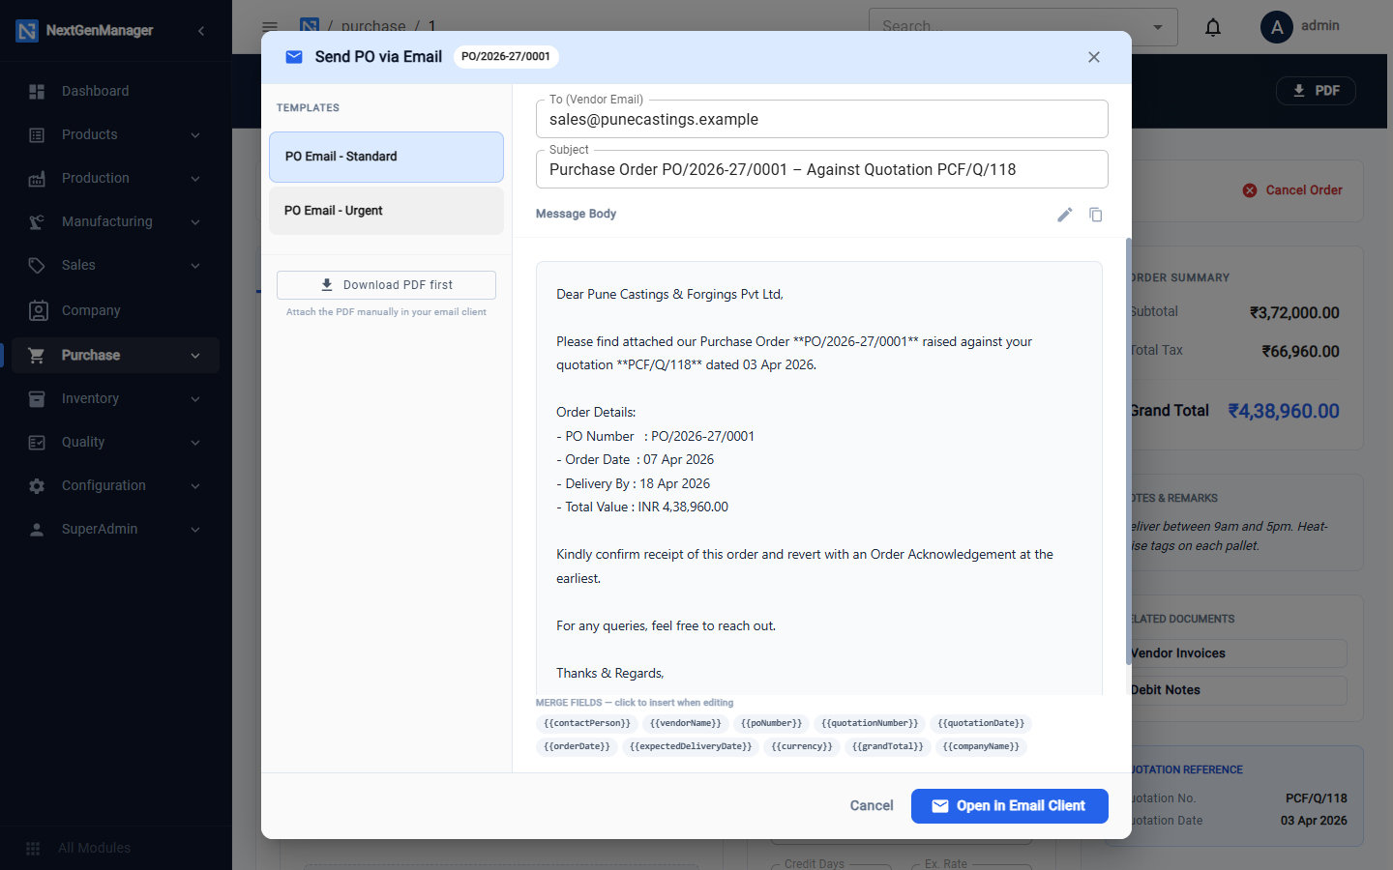This screenshot has width=1393, height=870.
Task: Copy message body using the copy icon
Action: pyautogui.click(x=1096, y=215)
